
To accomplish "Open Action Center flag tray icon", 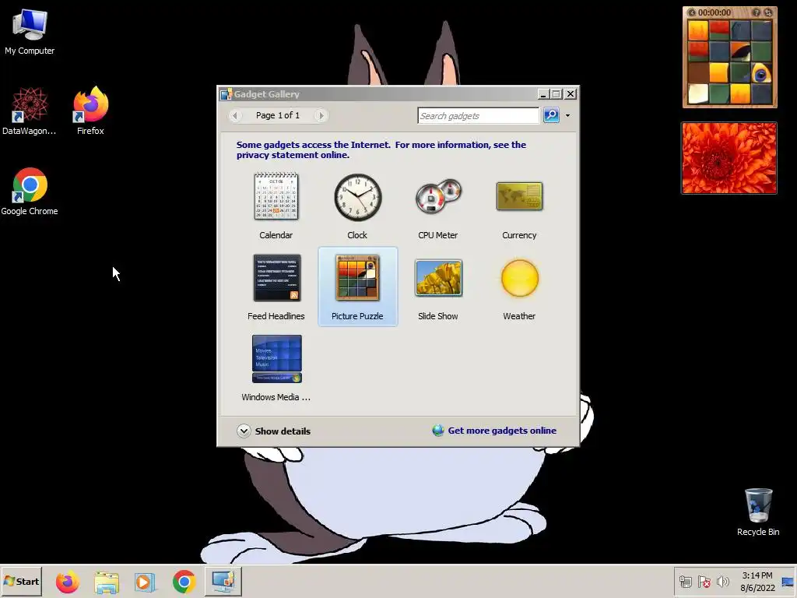I will tap(704, 581).
